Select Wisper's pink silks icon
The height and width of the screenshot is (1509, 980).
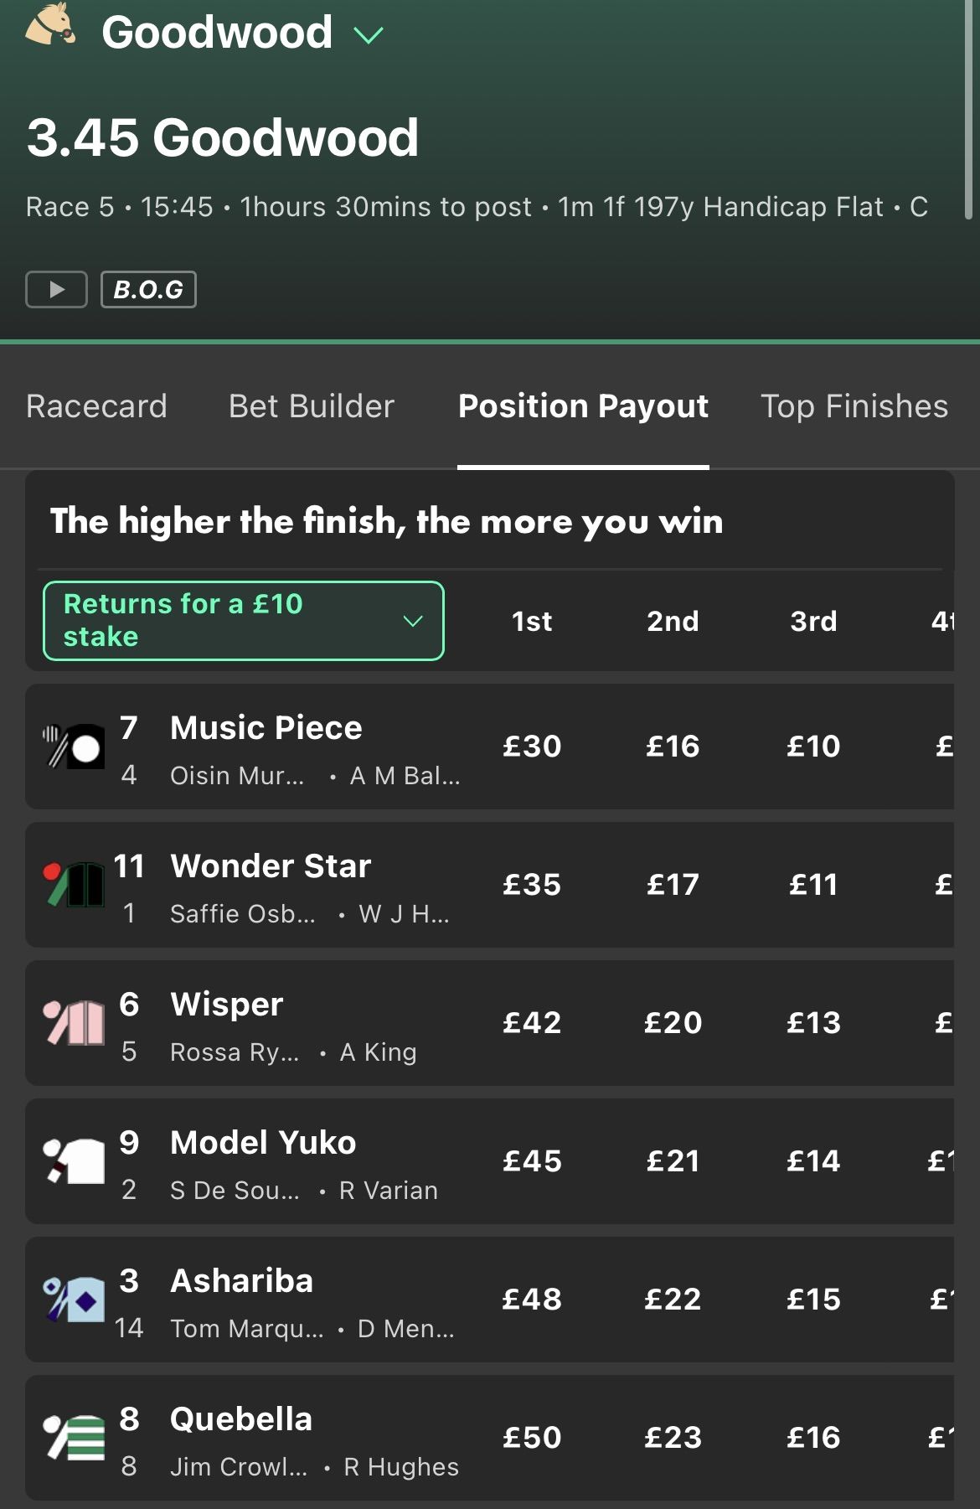[75, 1023]
